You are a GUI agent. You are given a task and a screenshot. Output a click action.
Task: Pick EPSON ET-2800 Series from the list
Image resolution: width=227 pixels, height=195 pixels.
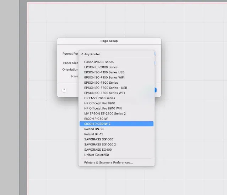117,67
